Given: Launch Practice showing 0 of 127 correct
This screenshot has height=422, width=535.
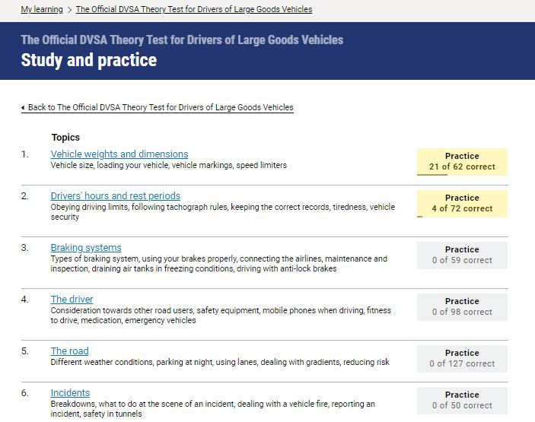Looking at the screenshot, I should pos(462,358).
